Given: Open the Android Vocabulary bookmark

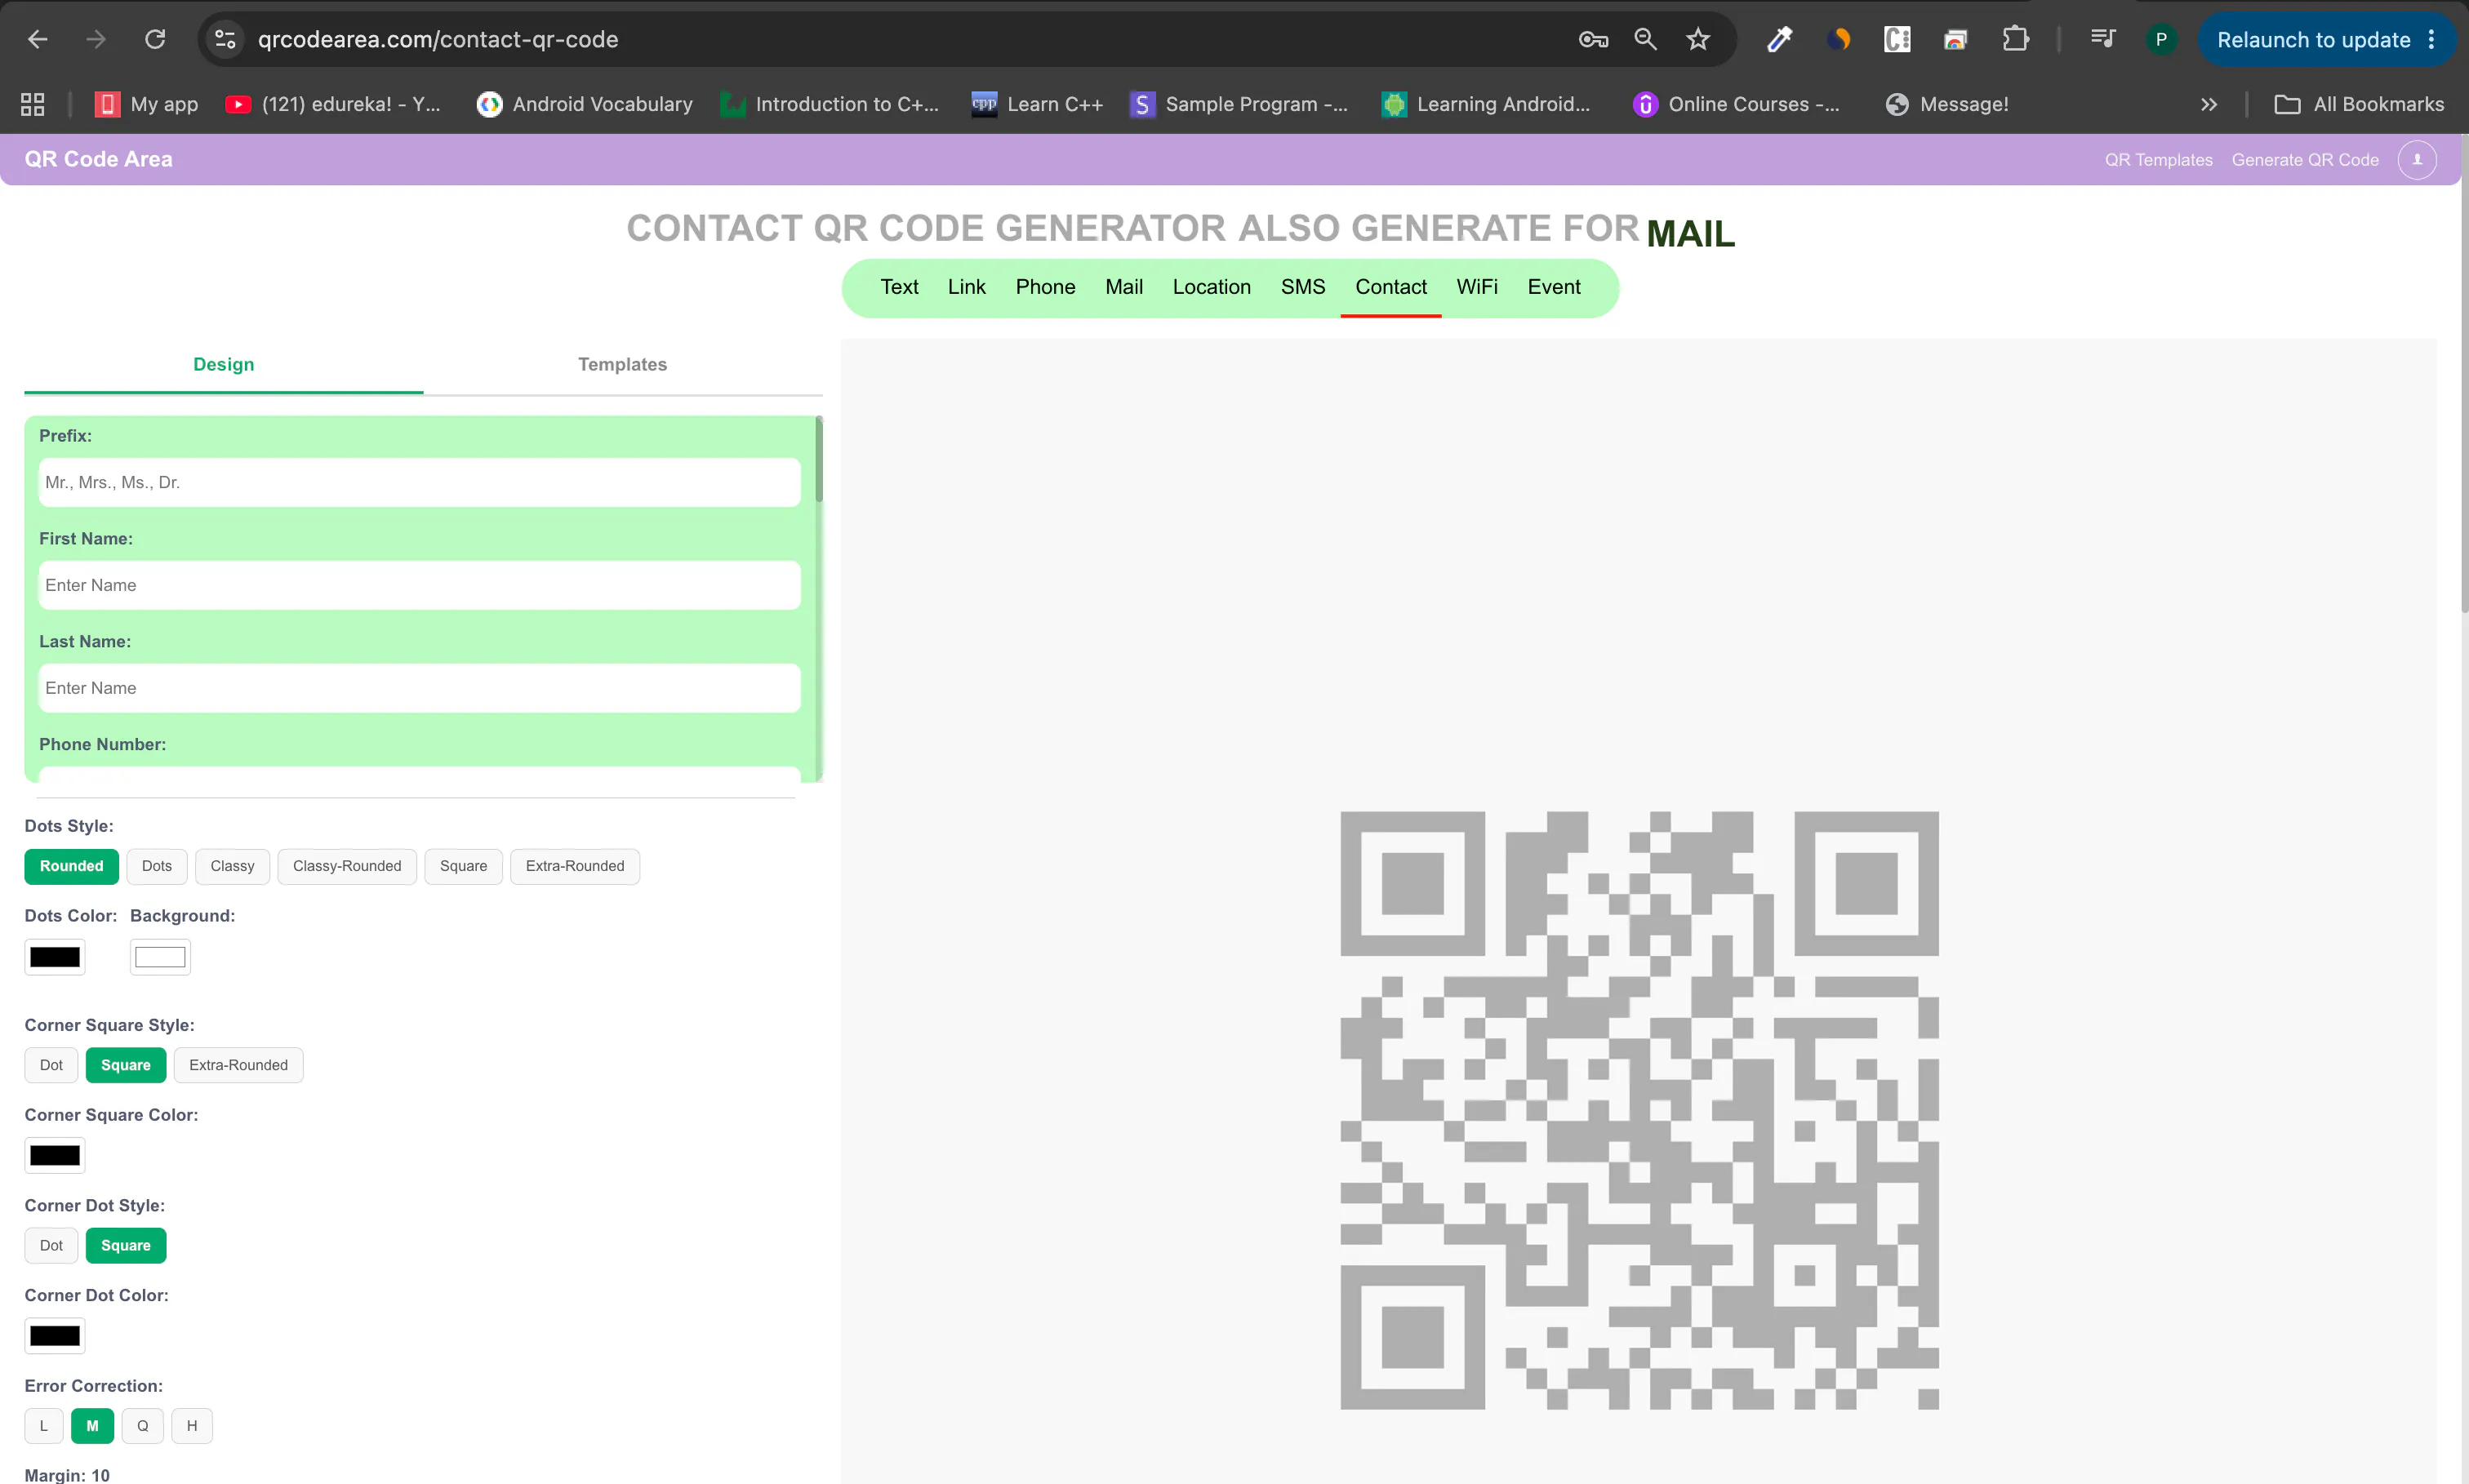Looking at the screenshot, I should pyautogui.click(x=585, y=104).
